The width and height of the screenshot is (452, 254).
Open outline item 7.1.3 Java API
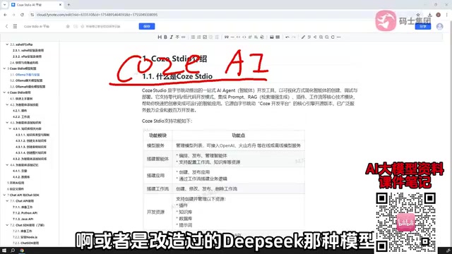click(x=23, y=219)
